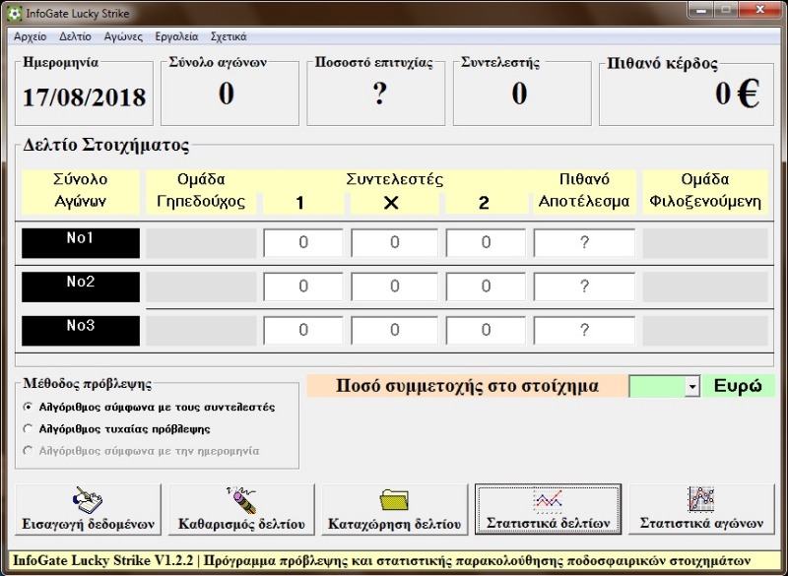This screenshot has width=788, height=576.
Task: Open the Εργαλεία menu
Action: 176,36
